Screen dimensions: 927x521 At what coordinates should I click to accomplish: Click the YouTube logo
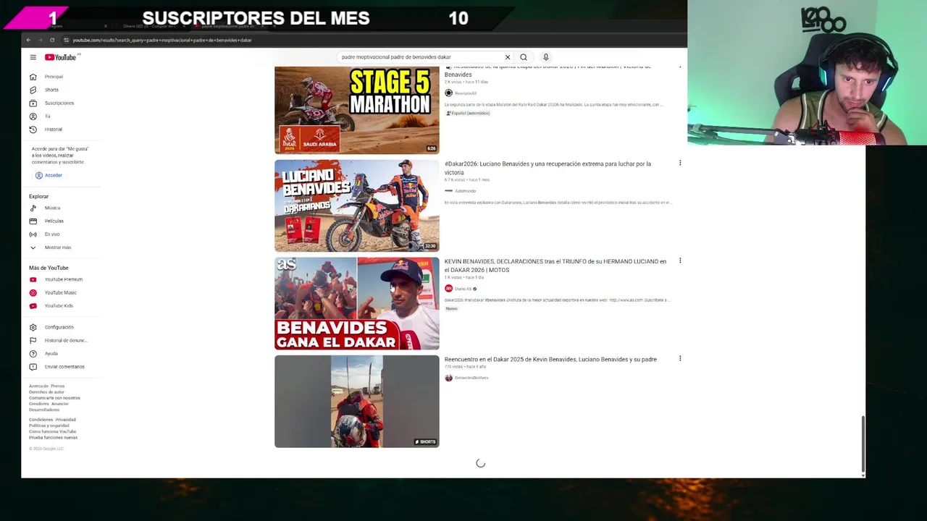tap(60, 57)
